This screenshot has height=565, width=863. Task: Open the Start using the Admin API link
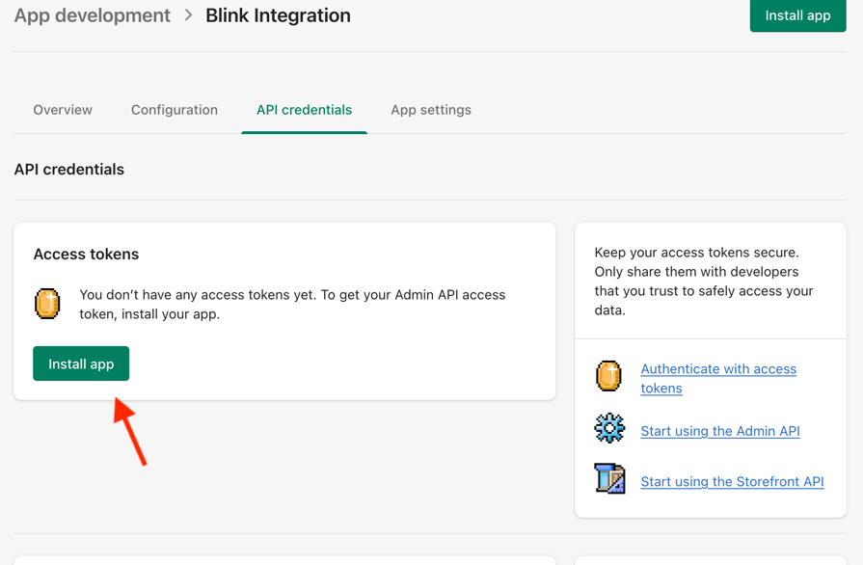coord(720,431)
